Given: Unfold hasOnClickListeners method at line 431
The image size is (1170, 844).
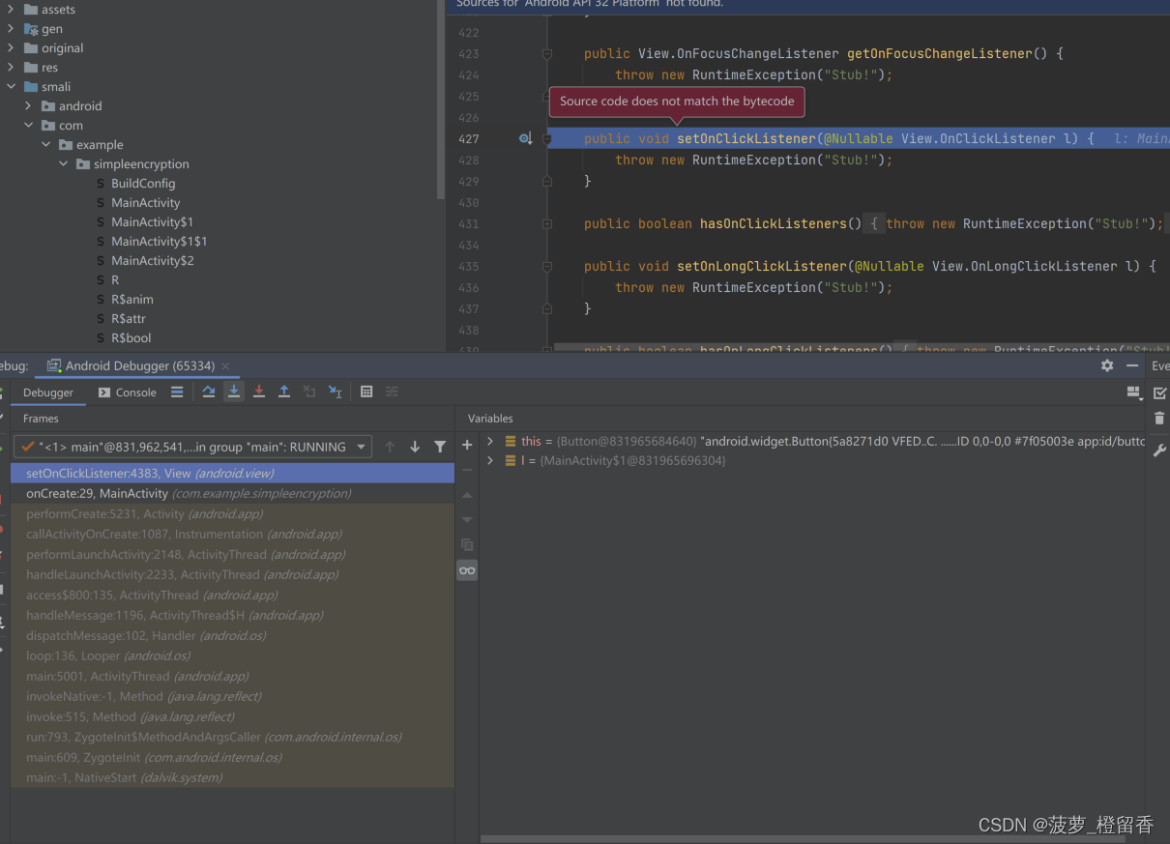Looking at the screenshot, I should point(547,223).
